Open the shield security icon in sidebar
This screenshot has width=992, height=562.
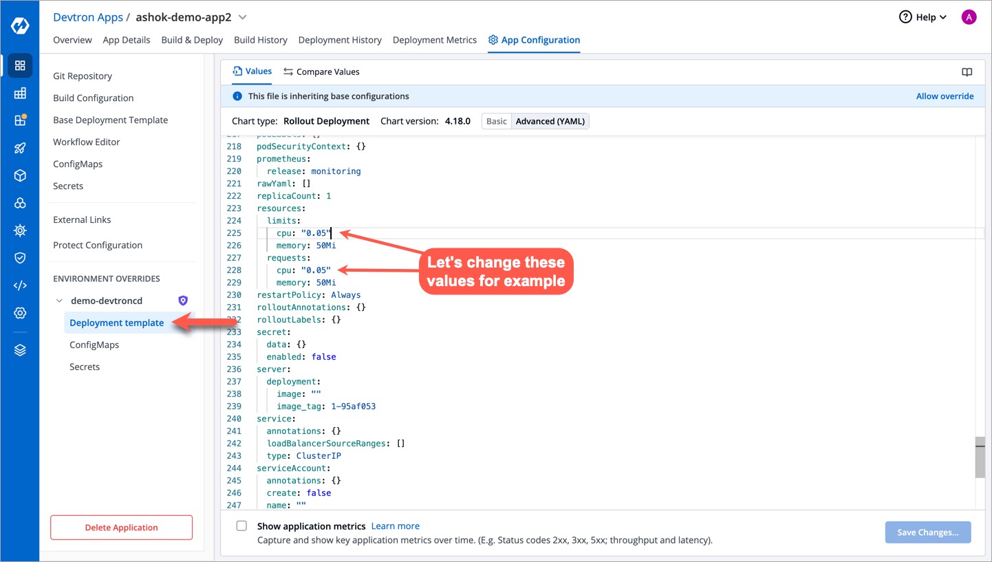(20, 258)
